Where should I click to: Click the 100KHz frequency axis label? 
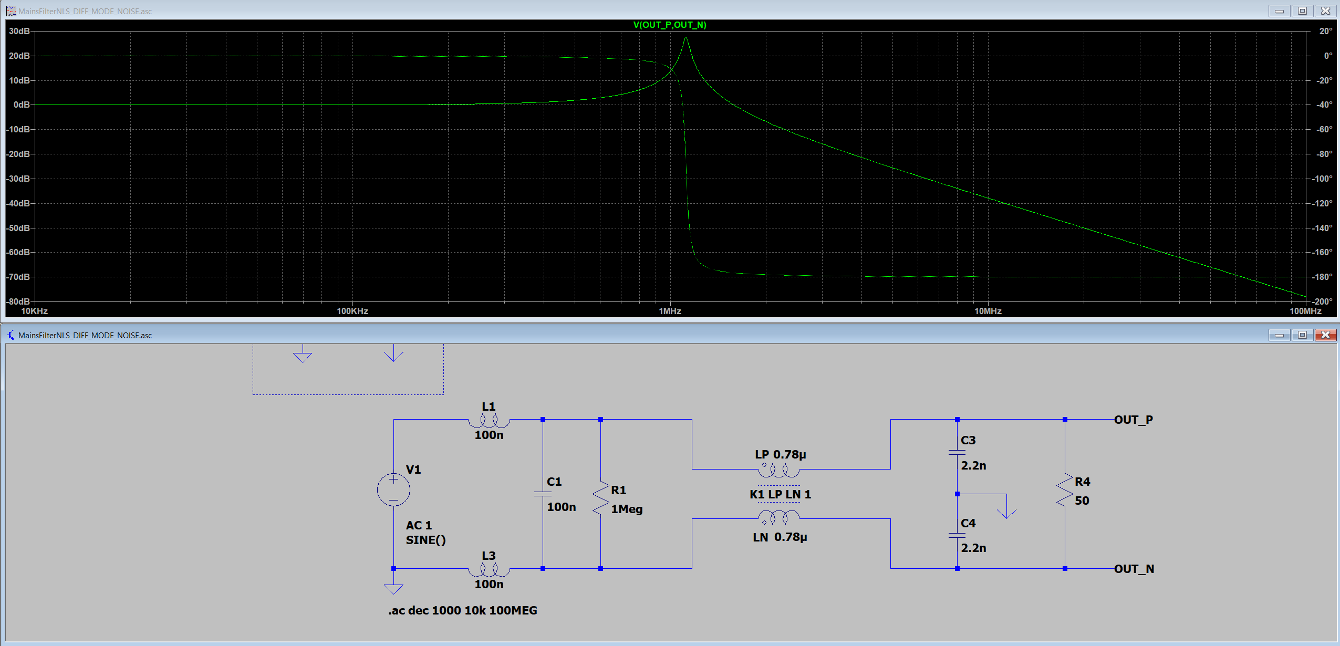coord(352,311)
